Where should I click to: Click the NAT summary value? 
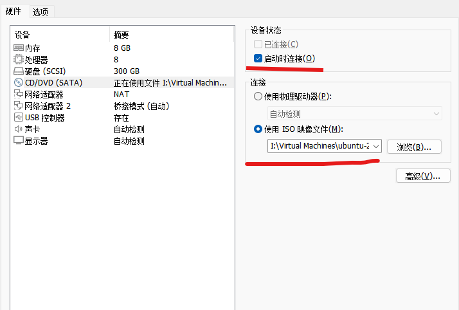coord(122,95)
